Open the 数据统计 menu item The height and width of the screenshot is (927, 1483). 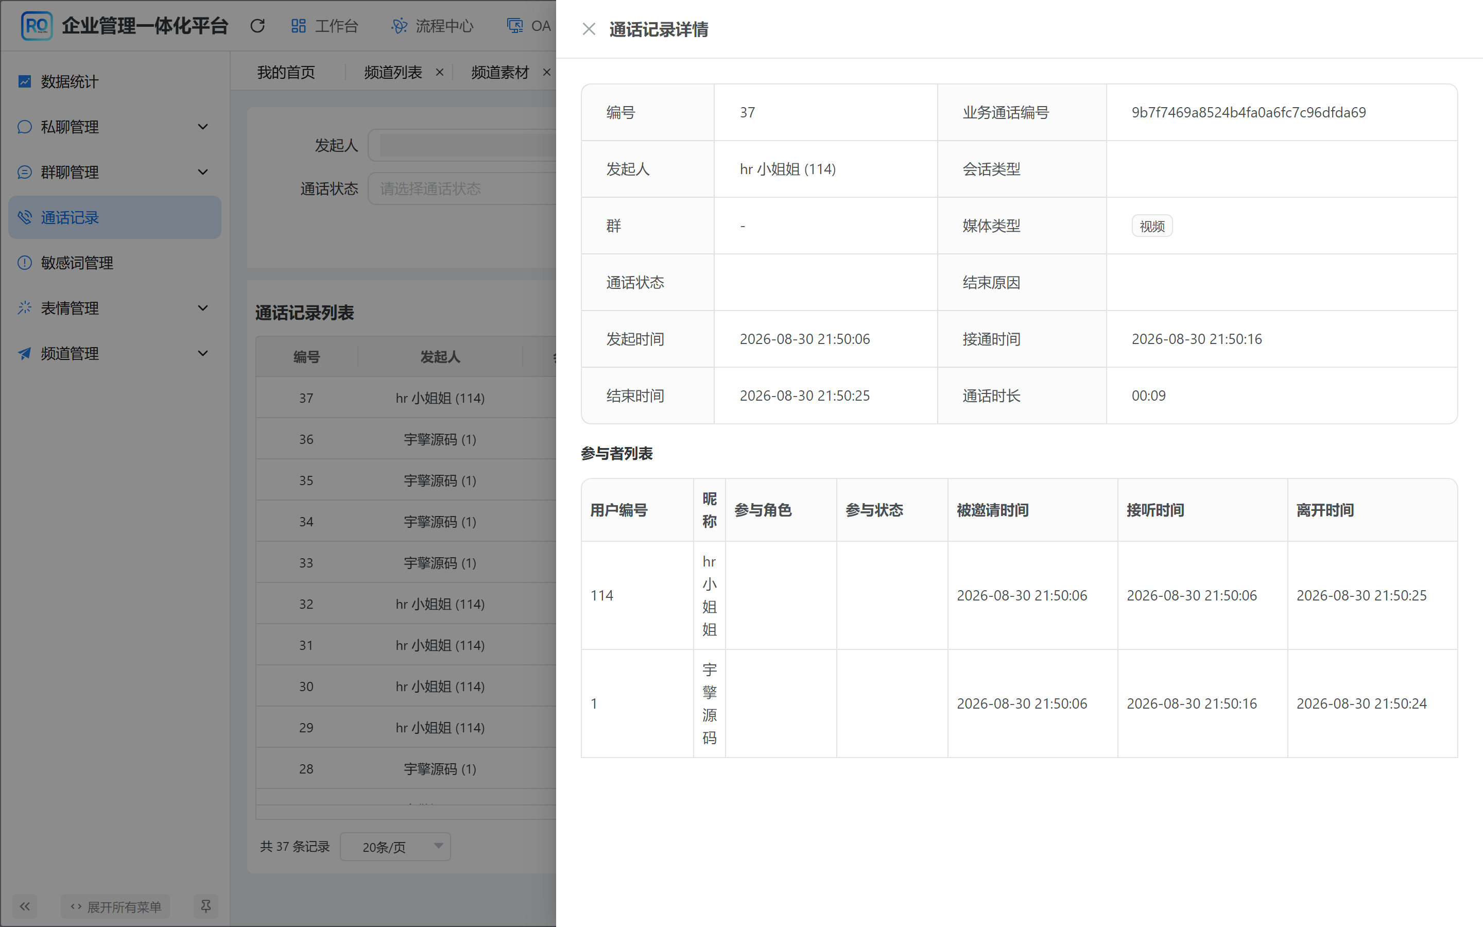pyautogui.click(x=115, y=81)
